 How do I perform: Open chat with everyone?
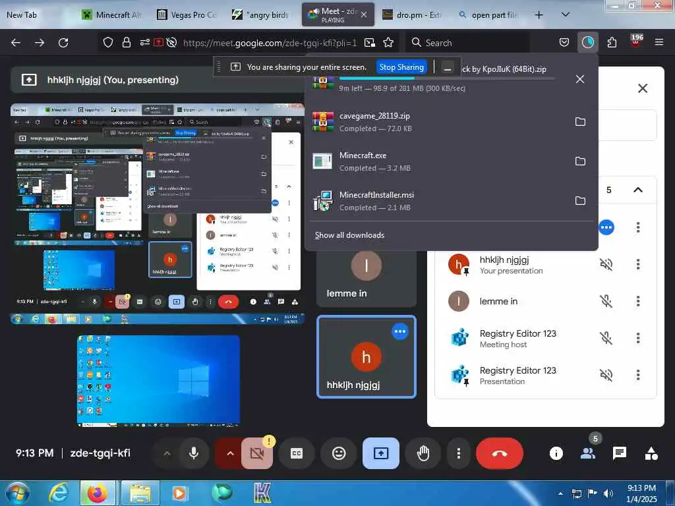620,453
